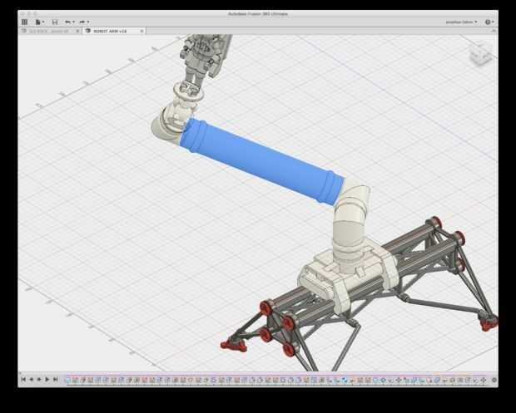Jump to the timeline beginning

[x=23, y=379]
